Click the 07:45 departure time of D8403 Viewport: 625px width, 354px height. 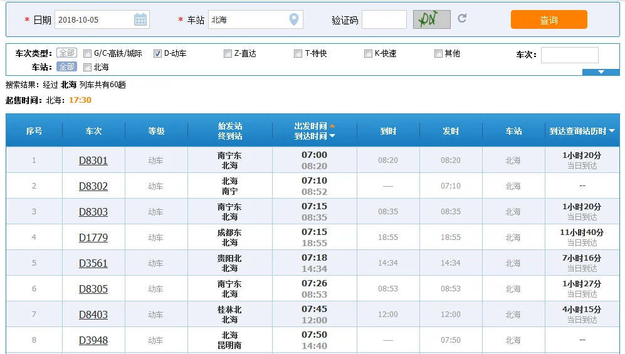[314, 309]
